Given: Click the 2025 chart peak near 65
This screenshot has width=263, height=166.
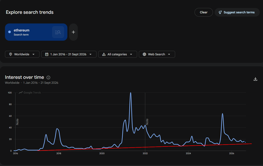Looking at the screenshot, I should 222,113.
